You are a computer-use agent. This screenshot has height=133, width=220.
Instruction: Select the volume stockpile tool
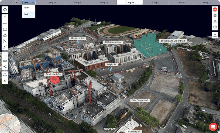click(x=5, y=35)
